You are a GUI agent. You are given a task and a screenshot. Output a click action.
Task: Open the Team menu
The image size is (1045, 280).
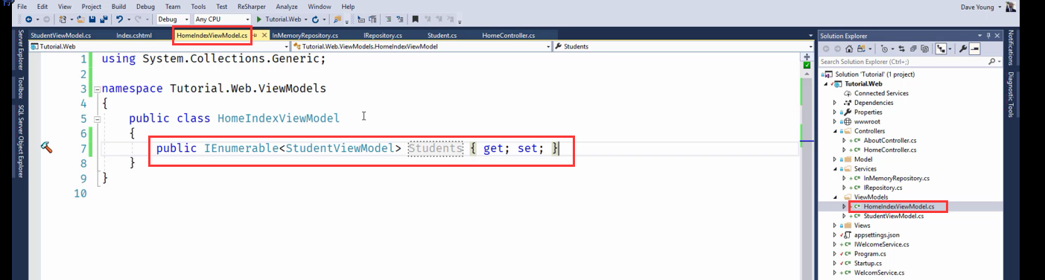click(x=174, y=6)
